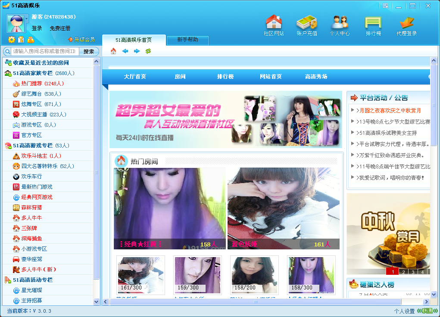The height and width of the screenshot is (317, 440).
Task: Click the title bar menu list icon
Action: 386,6
